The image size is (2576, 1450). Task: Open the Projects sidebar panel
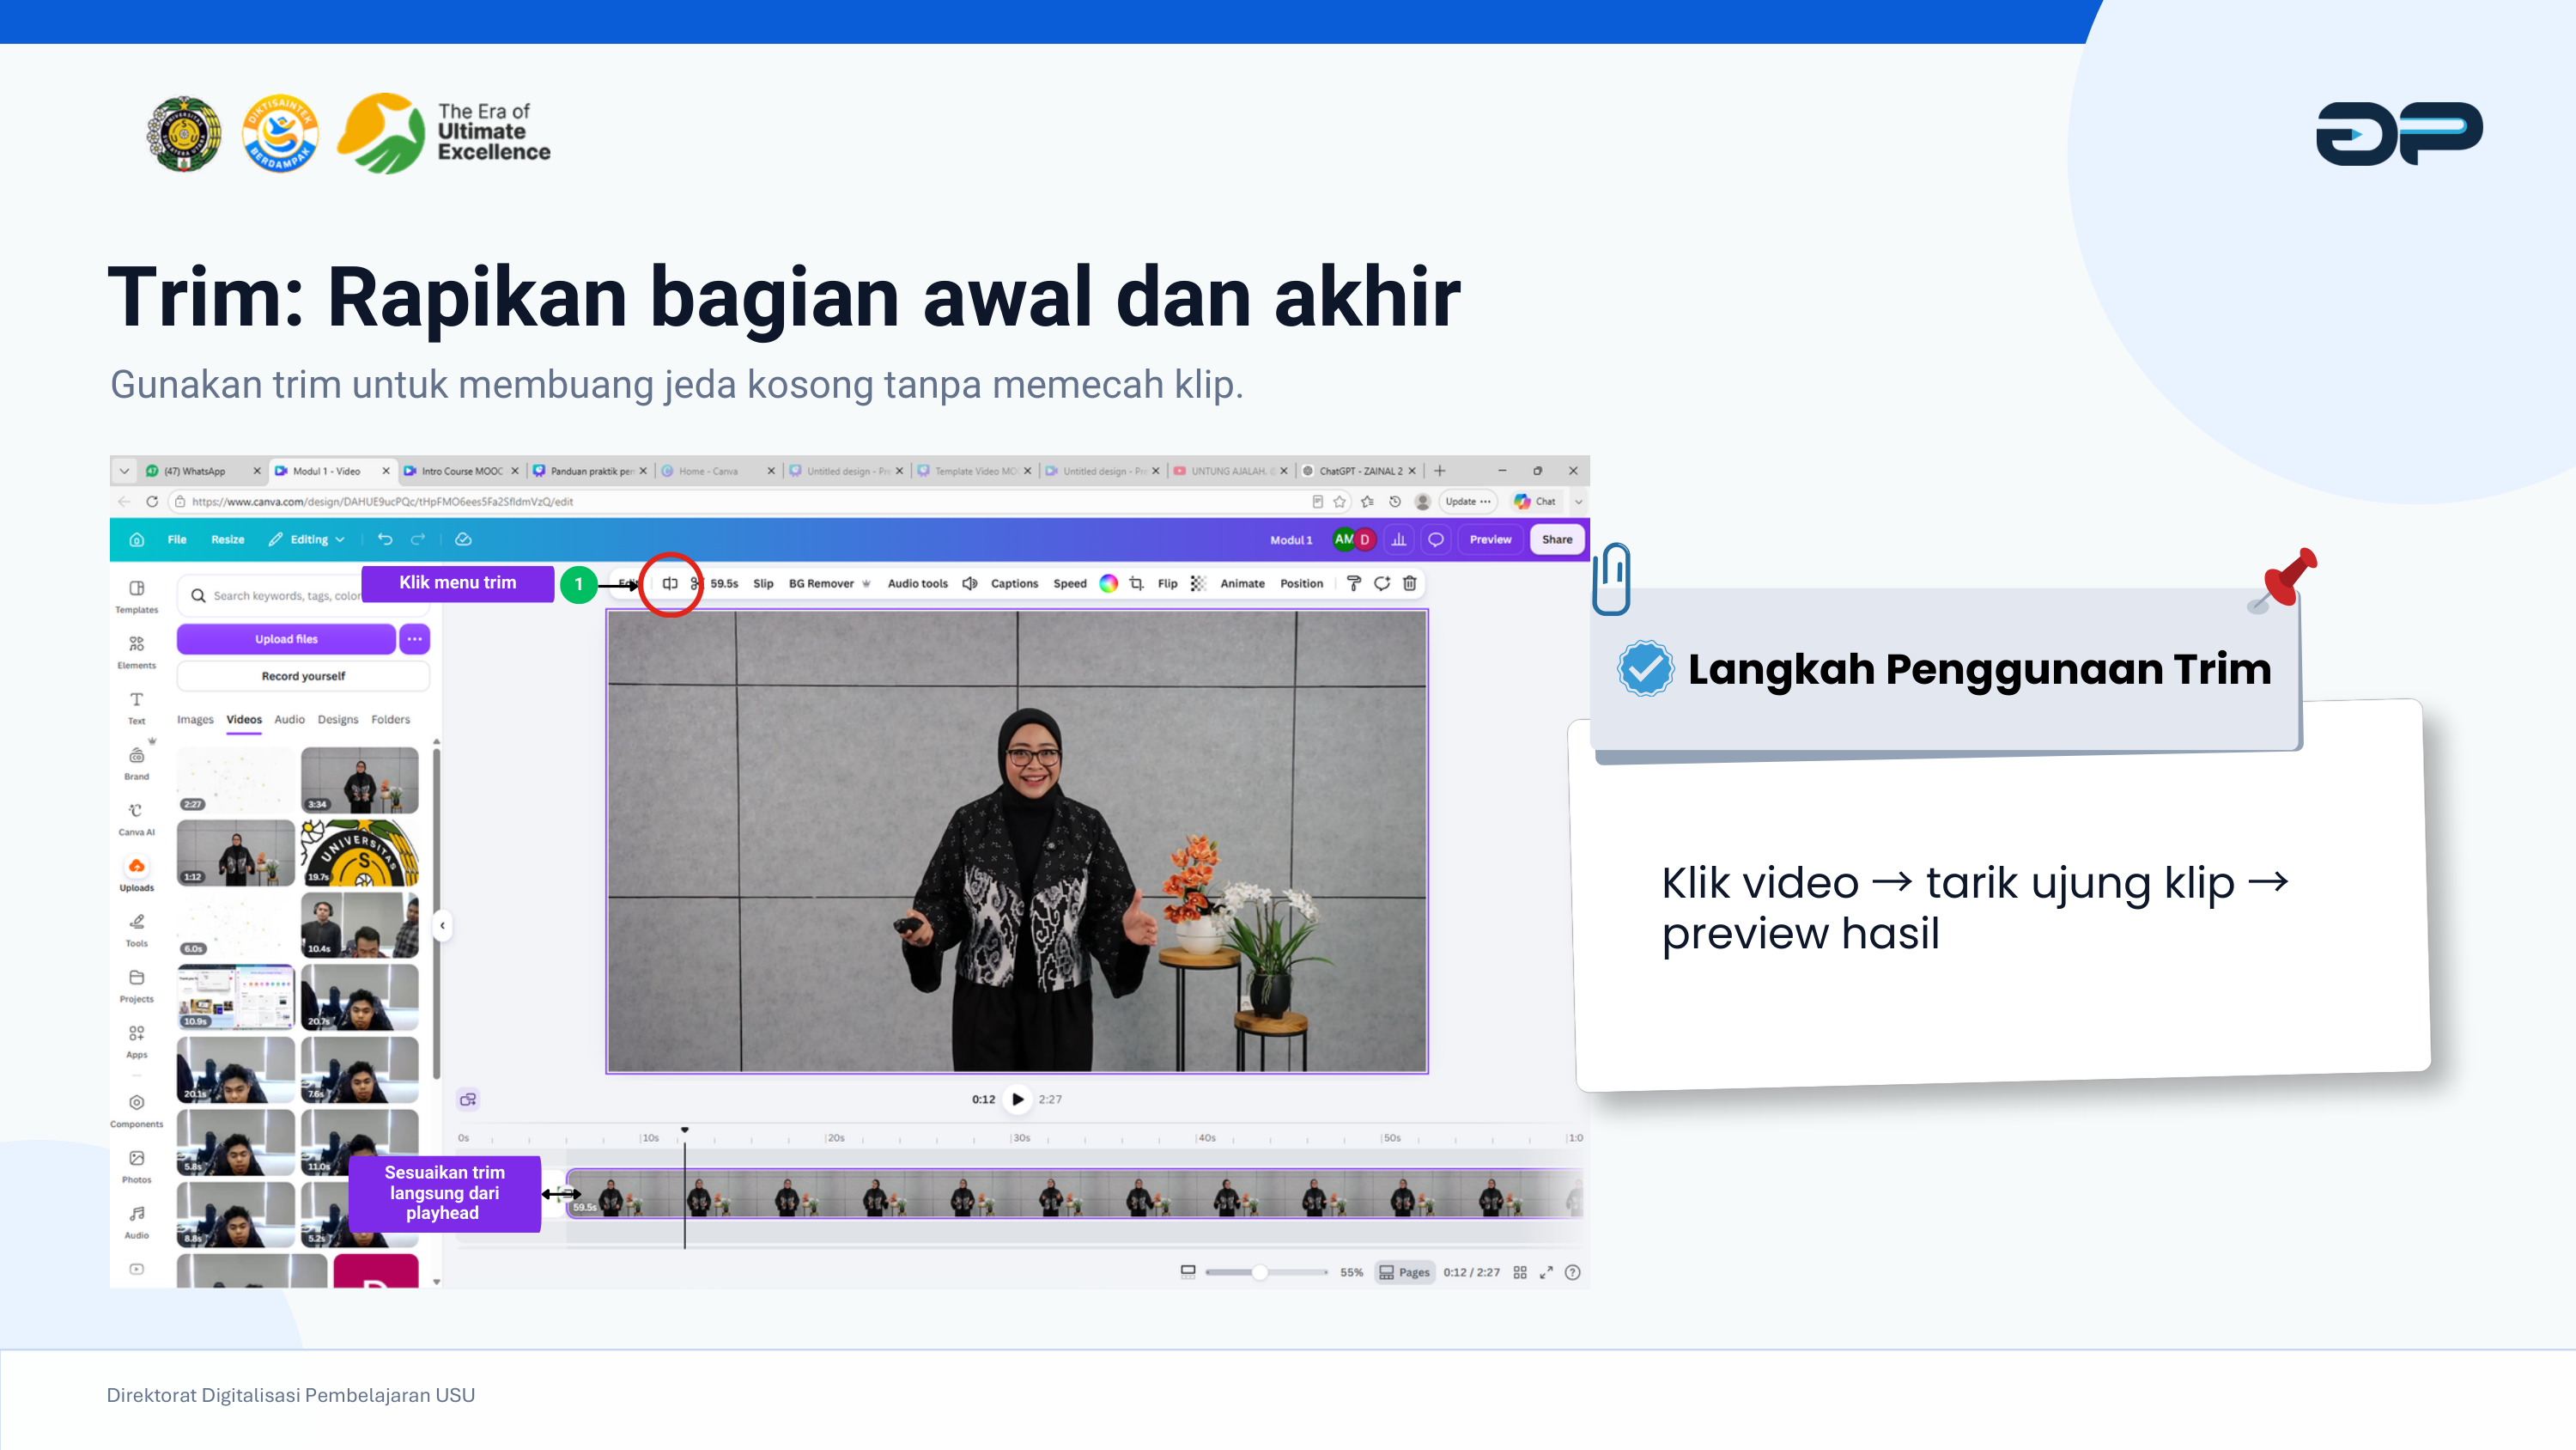[x=136, y=985]
